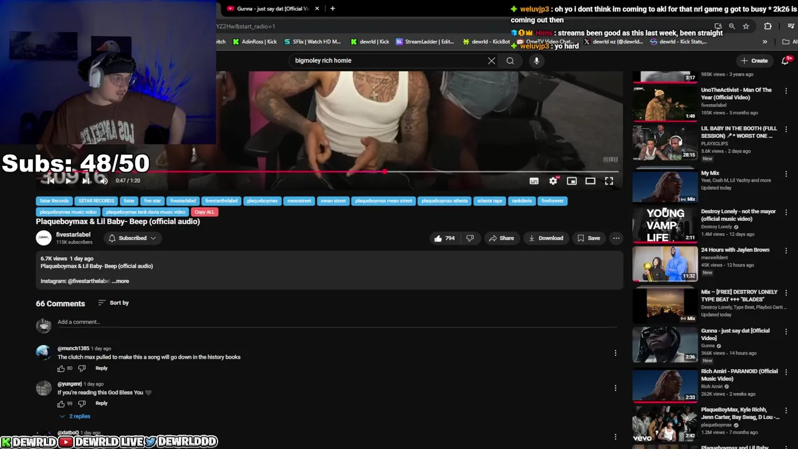Share the video
Image resolution: width=798 pixels, height=449 pixels.
(x=501, y=238)
